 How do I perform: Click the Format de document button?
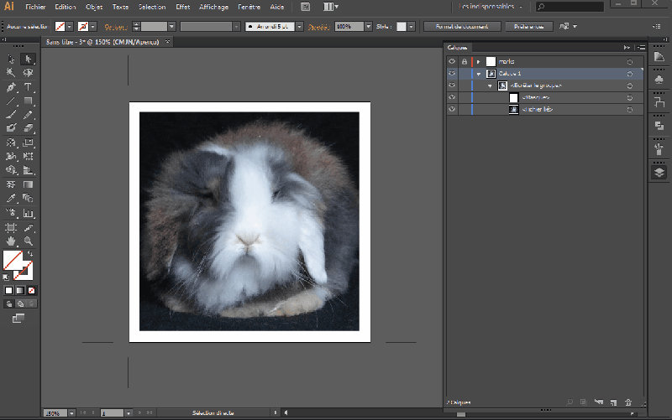click(461, 27)
